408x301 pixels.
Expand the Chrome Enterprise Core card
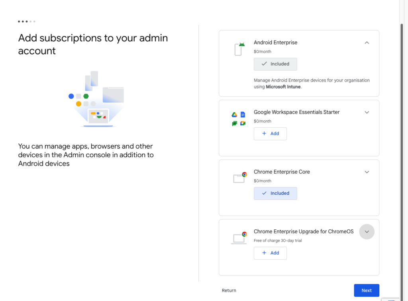pyautogui.click(x=367, y=172)
